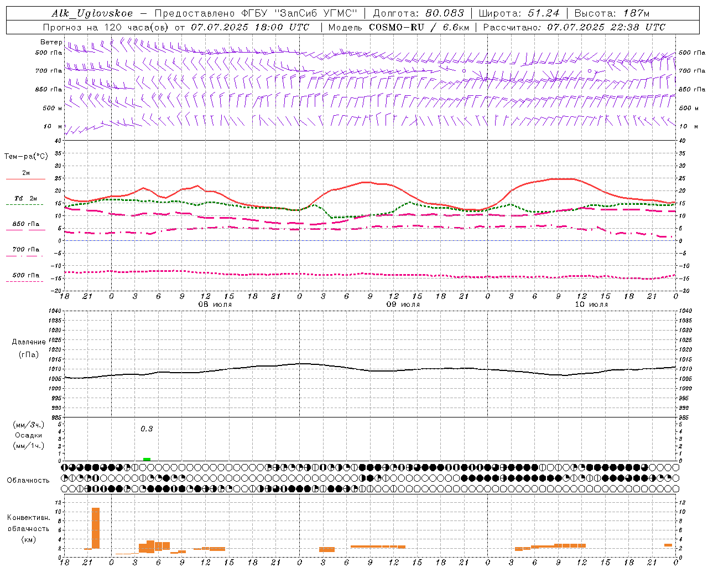Click the 08 июля date label
Viewport: 708px width, 567px height.
point(215,305)
